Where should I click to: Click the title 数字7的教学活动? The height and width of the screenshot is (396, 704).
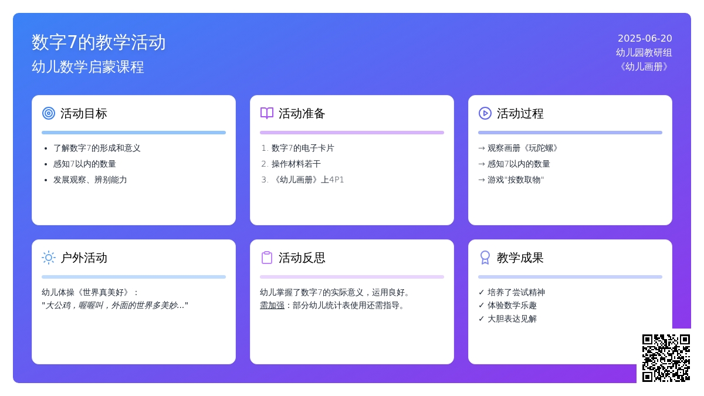[99, 42]
